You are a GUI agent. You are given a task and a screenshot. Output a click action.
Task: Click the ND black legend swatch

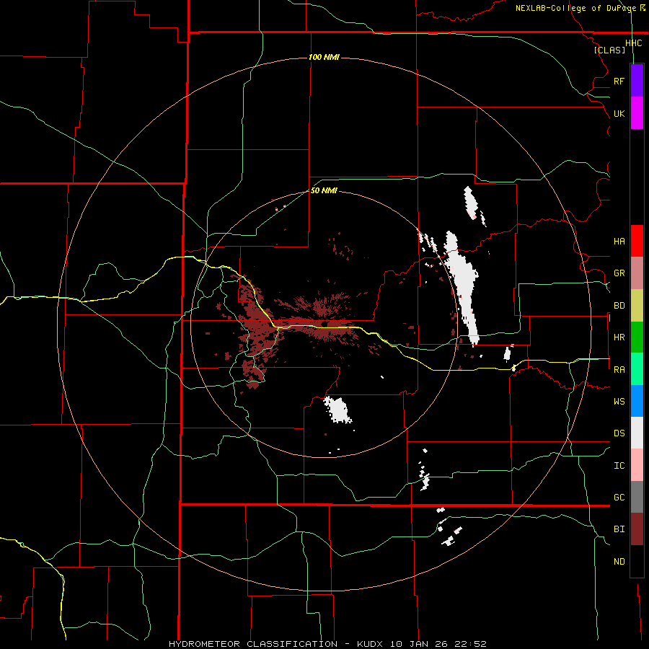637,561
